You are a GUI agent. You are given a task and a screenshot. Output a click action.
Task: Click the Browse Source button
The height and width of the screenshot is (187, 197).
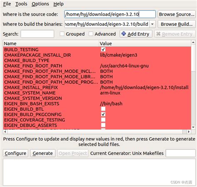click(x=177, y=14)
